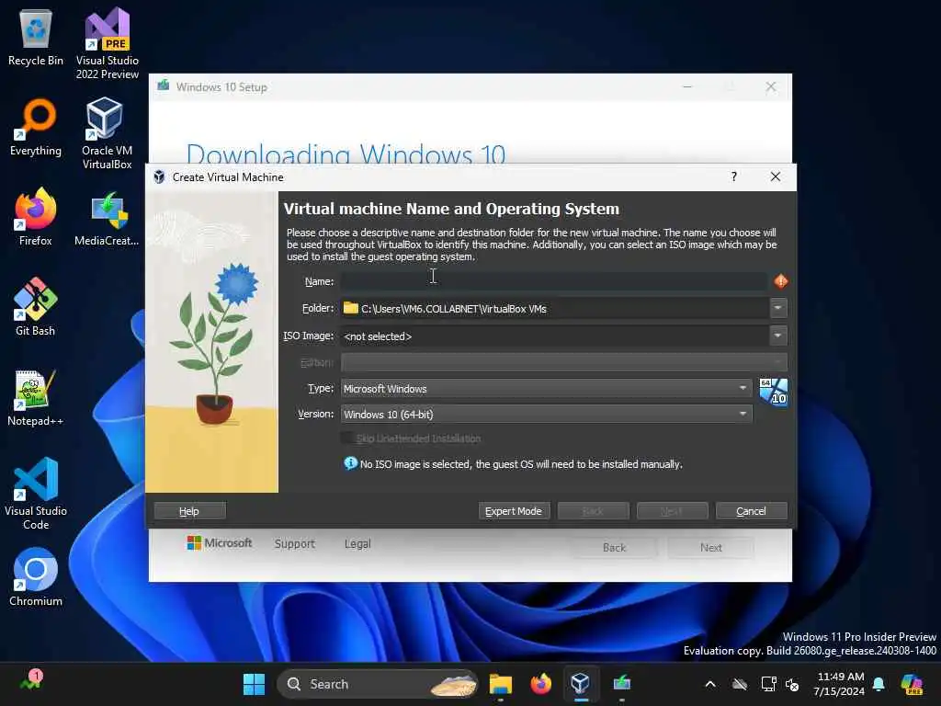Switch to VirtualBox on the taskbar
Viewport: 941px width, 706px height.
[x=581, y=684]
